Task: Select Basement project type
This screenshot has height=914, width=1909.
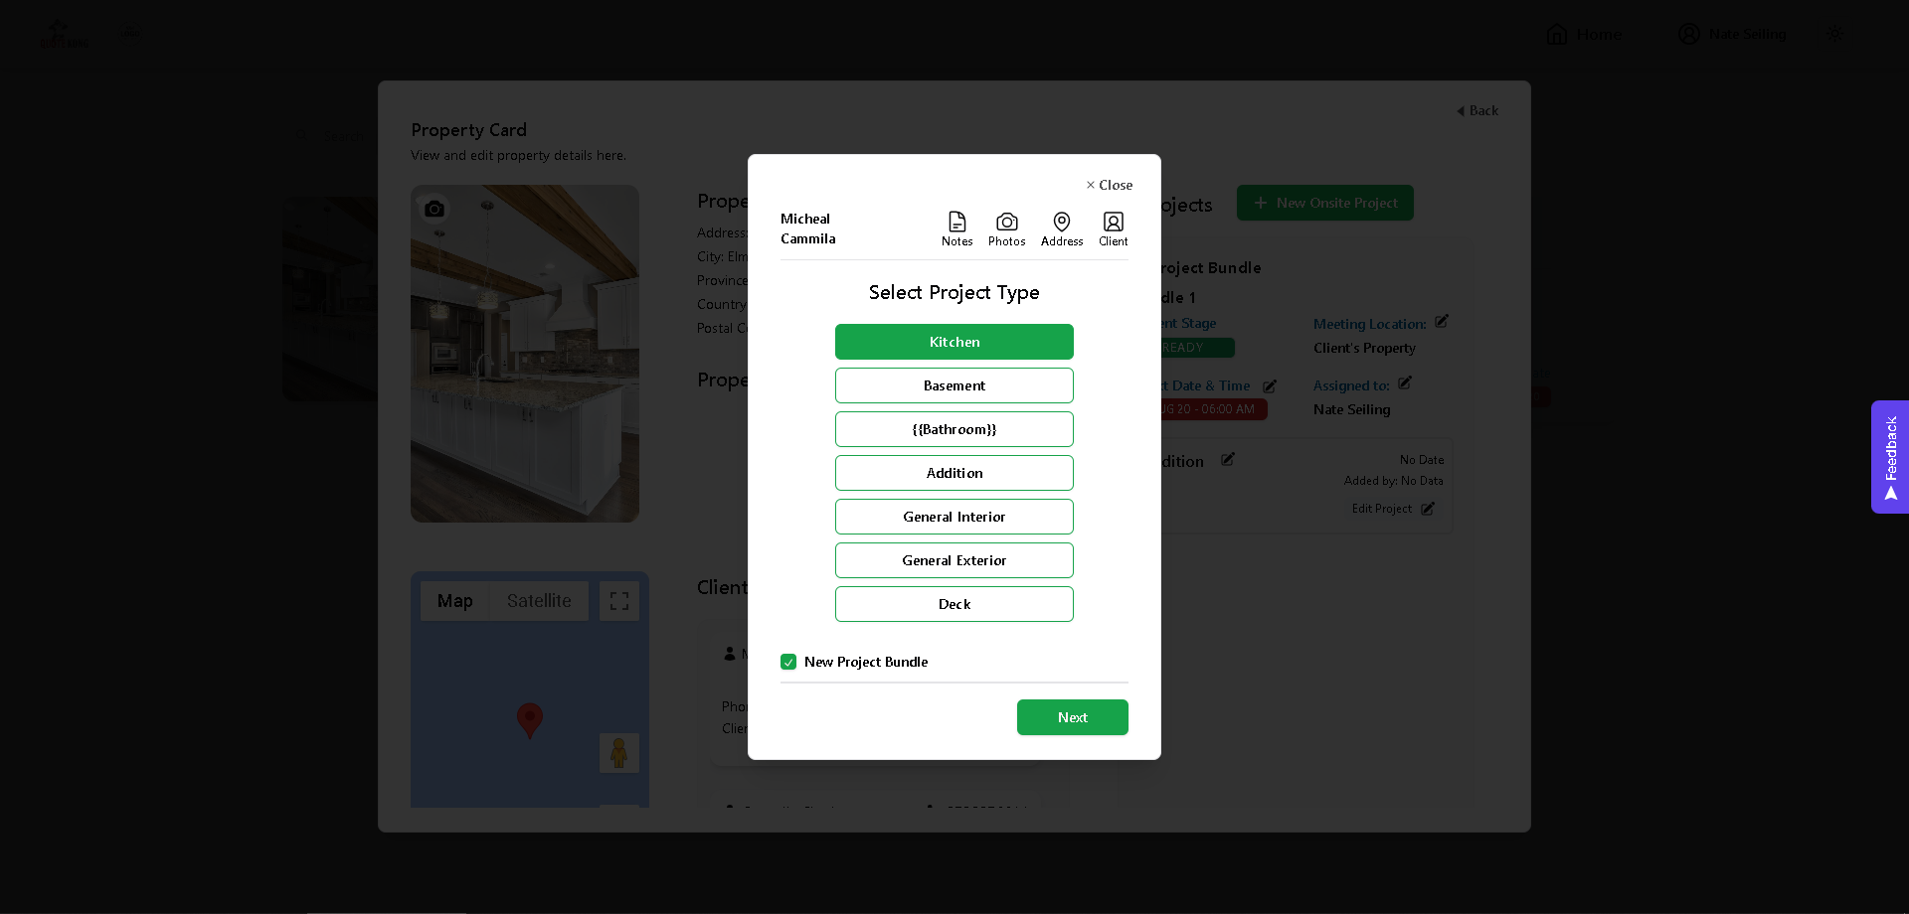Action: pyautogui.click(x=954, y=385)
